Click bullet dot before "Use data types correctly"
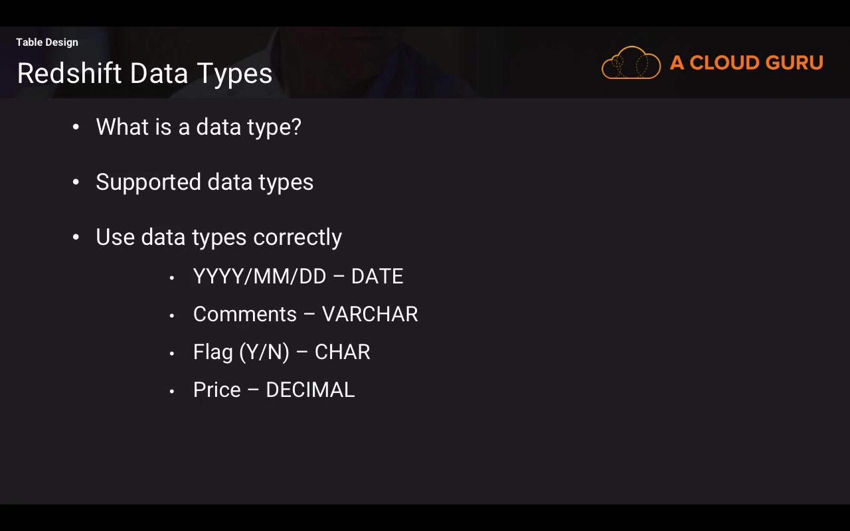 pos(76,237)
